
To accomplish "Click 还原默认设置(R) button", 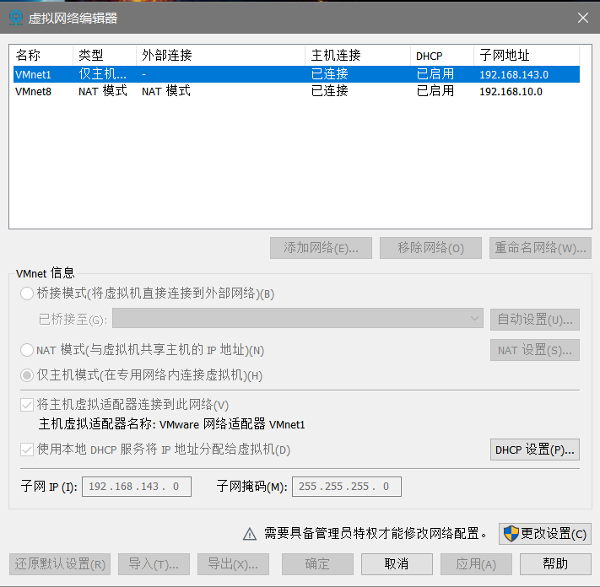I will tap(60, 564).
